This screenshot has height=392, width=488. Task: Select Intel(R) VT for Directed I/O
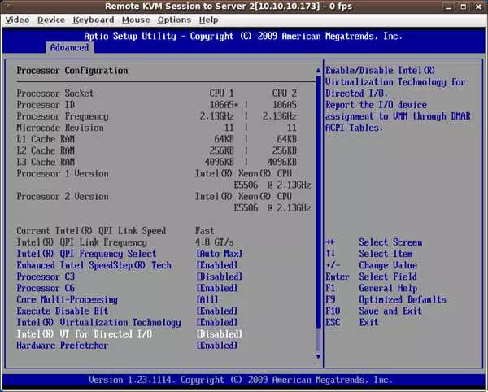coord(85,334)
